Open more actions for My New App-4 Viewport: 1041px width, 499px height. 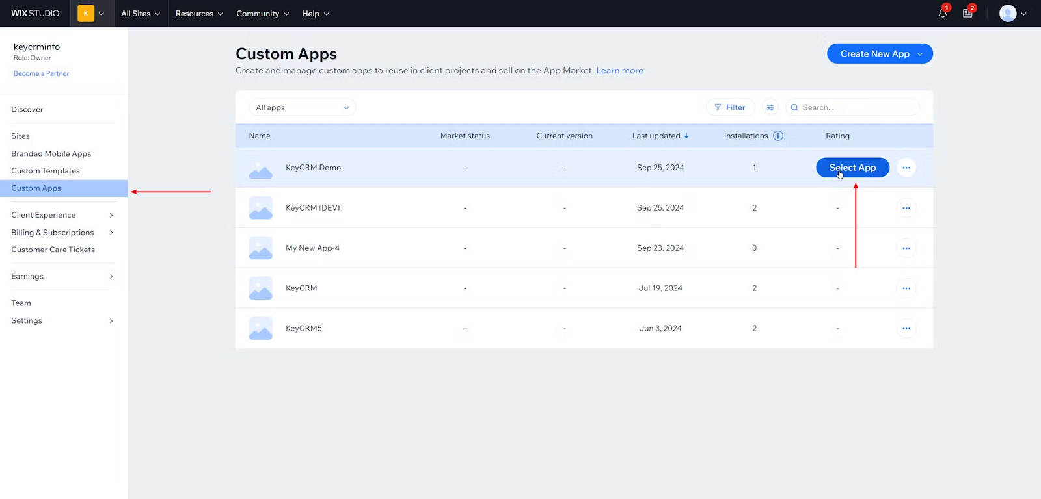tap(906, 248)
